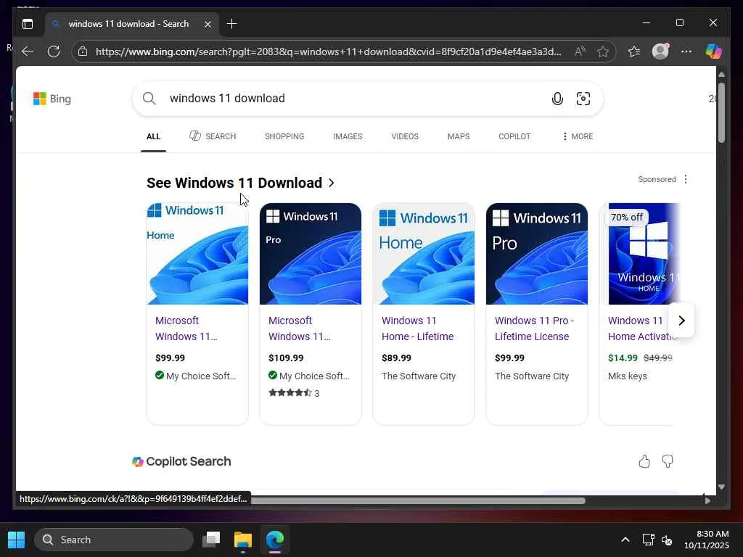Image resolution: width=743 pixels, height=557 pixels.
Task: Click the star rating with 3 reviews
Action: (x=294, y=393)
